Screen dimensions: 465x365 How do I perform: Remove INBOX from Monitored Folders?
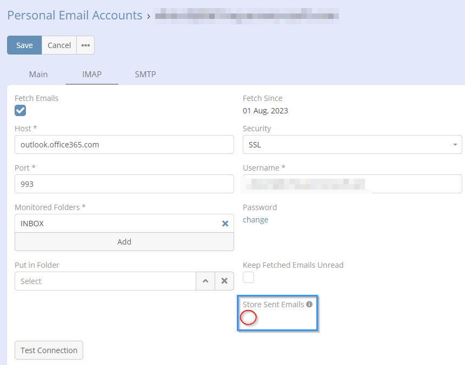tap(225, 224)
